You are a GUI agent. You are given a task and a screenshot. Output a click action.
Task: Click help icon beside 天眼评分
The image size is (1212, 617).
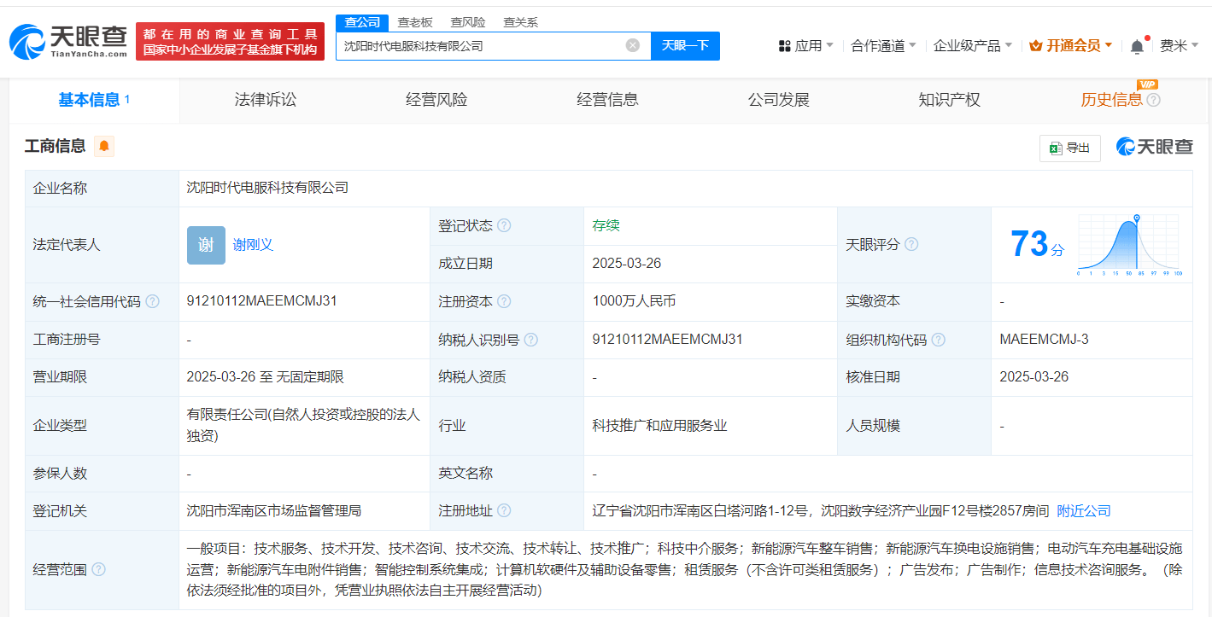(x=911, y=245)
